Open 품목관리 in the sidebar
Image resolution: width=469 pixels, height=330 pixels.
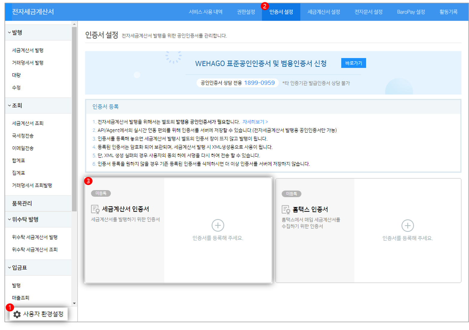(22, 203)
